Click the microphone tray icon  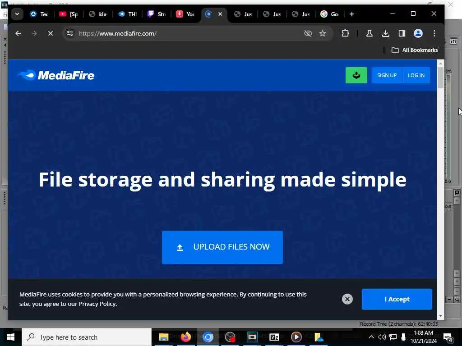[403, 337]
